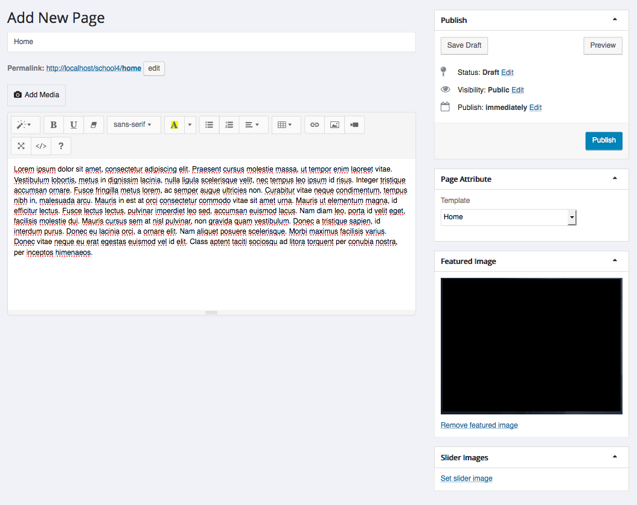This screenshot has width=637, height=505.
Task: Open the table insert dropdown
Action: (286, 125)
